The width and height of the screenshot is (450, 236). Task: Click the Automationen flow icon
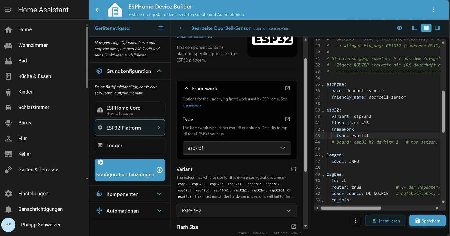click(x=99, y=210)
